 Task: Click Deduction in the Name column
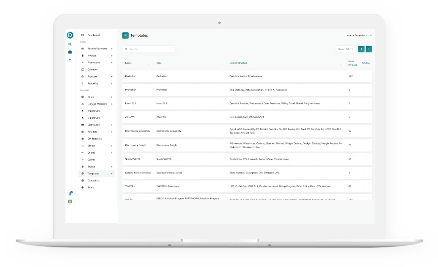[131, 76]
